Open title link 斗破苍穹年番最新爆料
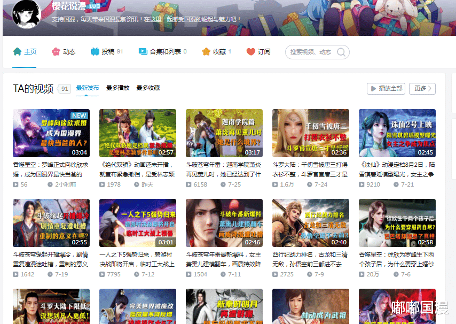 [224, 259]
